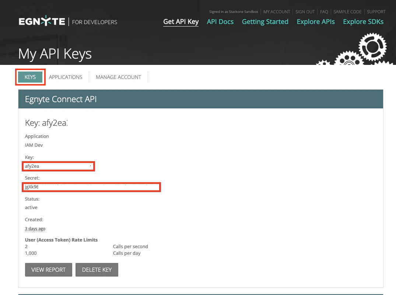Go to API Docs
The width and height of the screenshot is (396, 295).
[x=220, y=22]
